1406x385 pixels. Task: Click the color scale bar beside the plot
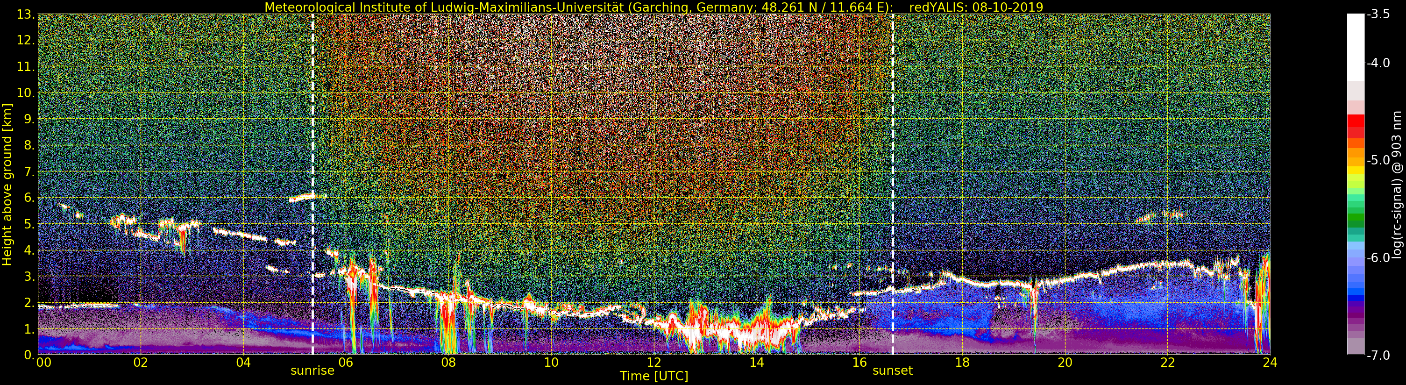[1356, 185]
